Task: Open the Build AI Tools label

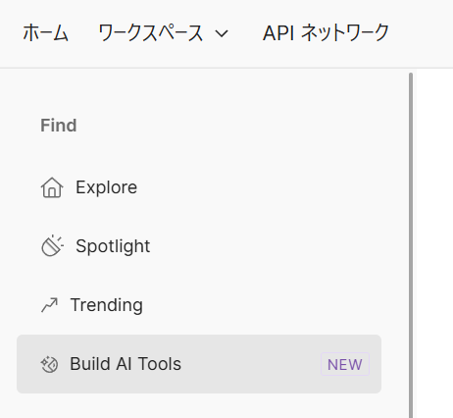Action: 126,364
